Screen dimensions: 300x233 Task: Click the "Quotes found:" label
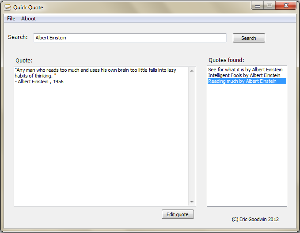click(226, 60)
